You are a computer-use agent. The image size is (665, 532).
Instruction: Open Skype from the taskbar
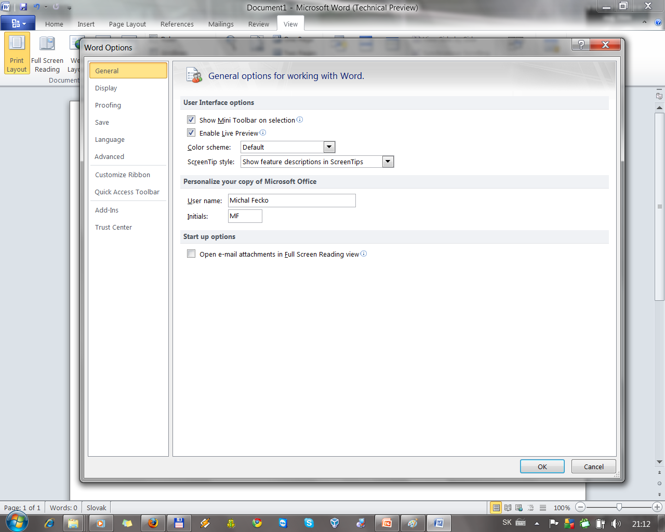click(309, 523)
